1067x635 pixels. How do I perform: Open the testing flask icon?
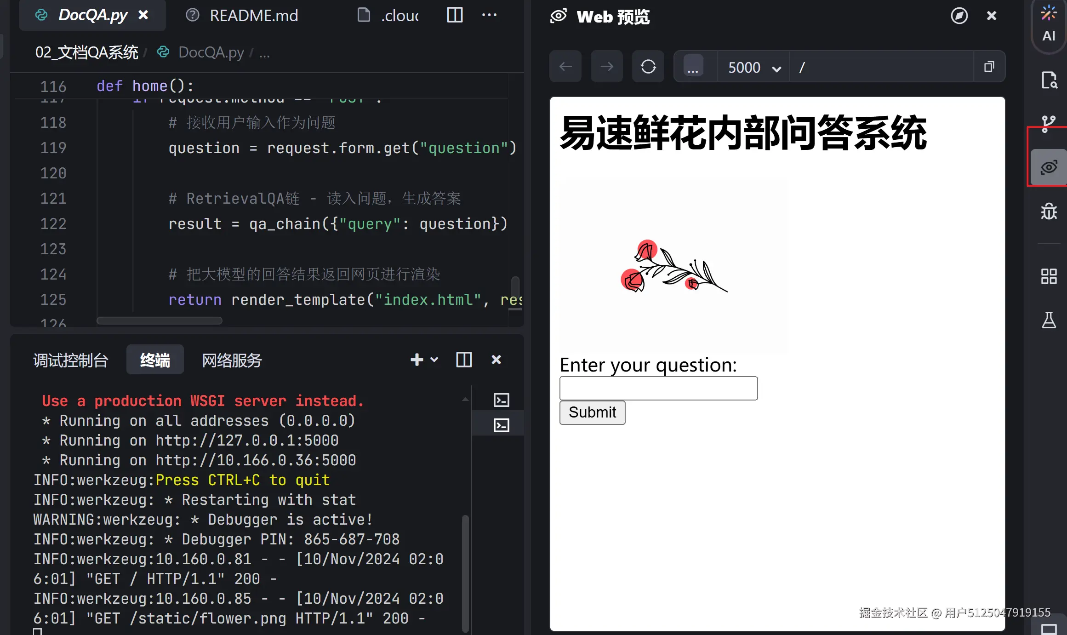click(1049, 320)
